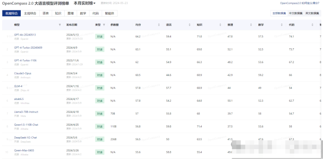Screen dimensions: 323x159
Task: Click 知识 score 71.8 for GPT-4o
Action: (199, 36)
